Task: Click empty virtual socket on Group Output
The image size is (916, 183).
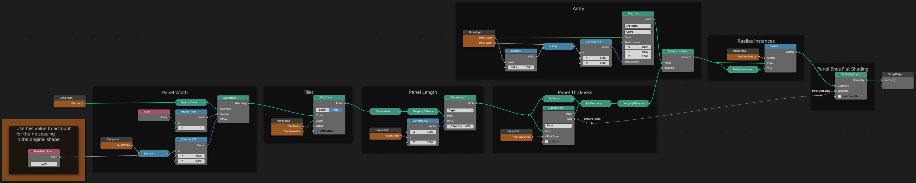Action: [x=882, y=85]
